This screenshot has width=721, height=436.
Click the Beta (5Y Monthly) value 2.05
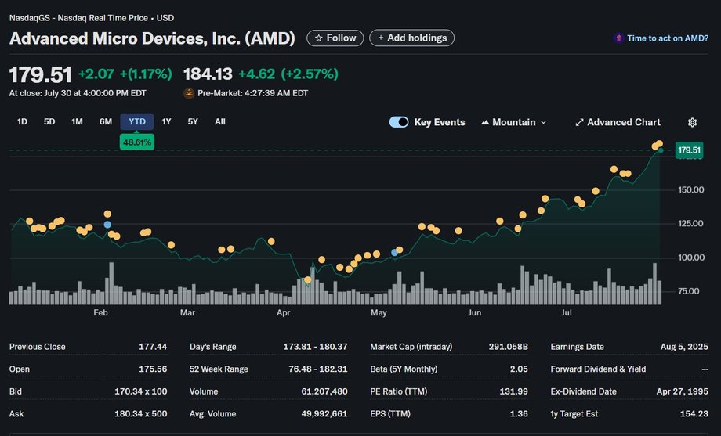(x=519, y=369)
